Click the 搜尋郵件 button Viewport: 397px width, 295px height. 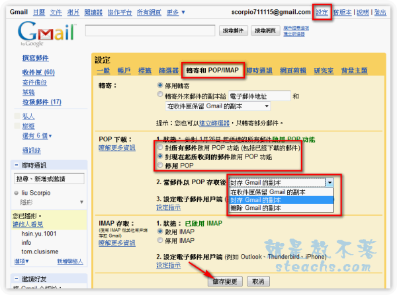[233, 30]
